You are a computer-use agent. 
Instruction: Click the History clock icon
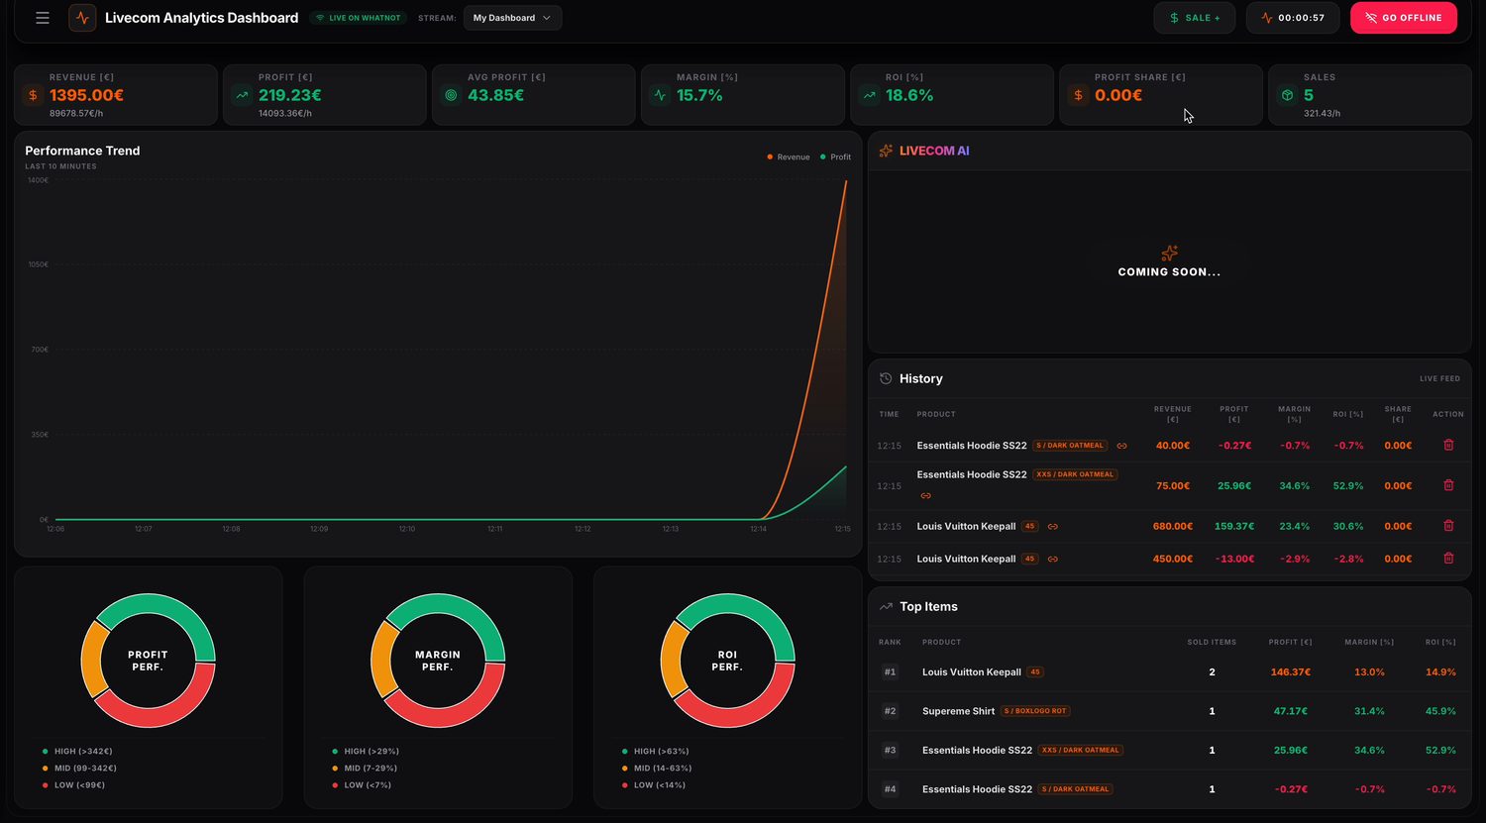pyautogui.click(x=886, y=378)
